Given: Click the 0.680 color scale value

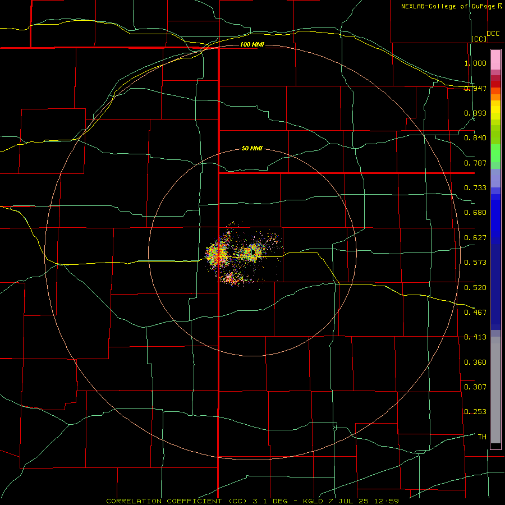Looking at the screenshot, I should [x=475, y=213].
